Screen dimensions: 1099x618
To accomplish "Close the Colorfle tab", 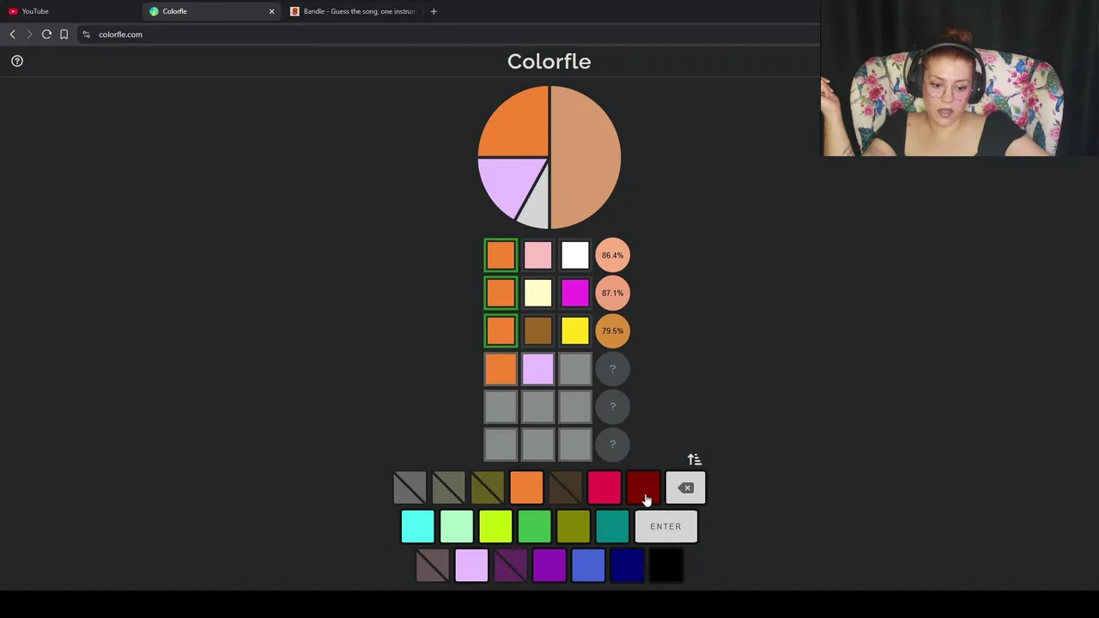I will (x=271, y=11).
